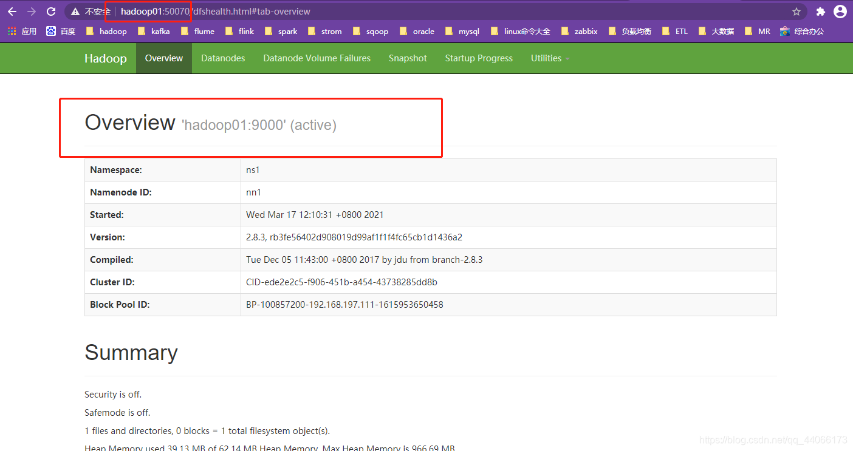Viewport: 853px width, 451px height.
Task: Open the mysql bookmark folder
Action: (462, 31)
